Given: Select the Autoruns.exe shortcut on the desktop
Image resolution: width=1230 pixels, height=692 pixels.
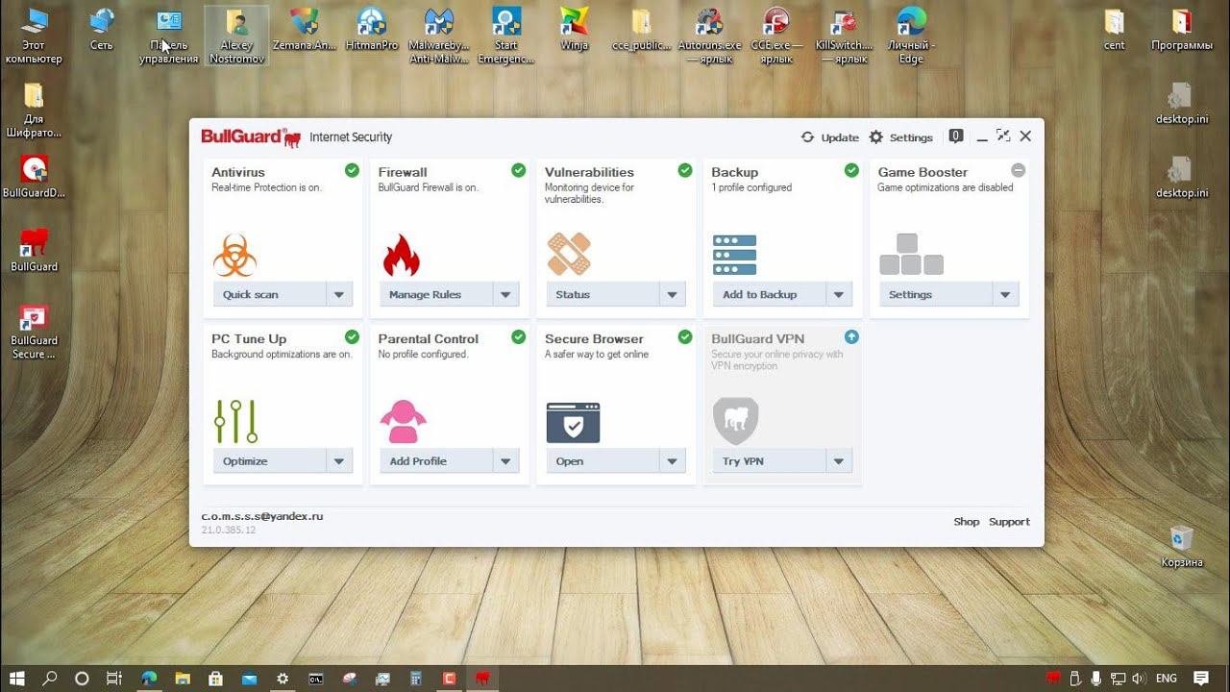Looking at the screenshot, I should [710, 37].
